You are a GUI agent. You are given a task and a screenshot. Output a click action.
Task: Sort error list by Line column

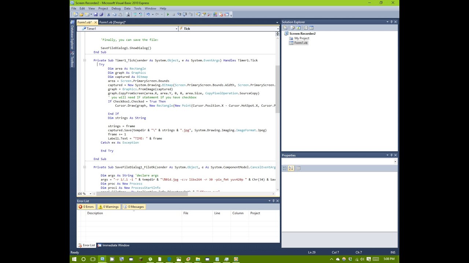click(x=222, y=213)
